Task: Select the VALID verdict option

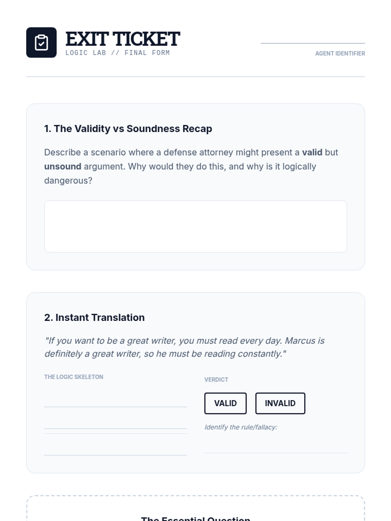Action: click(225, 403)
